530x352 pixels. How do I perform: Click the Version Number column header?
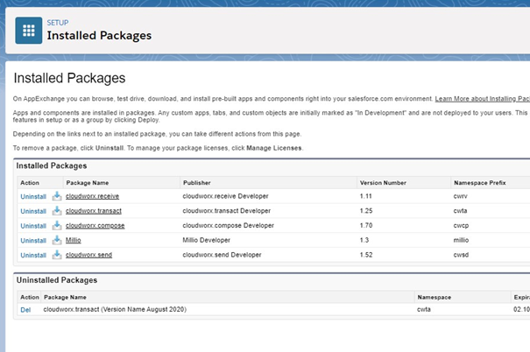click(x=383, y=183)
